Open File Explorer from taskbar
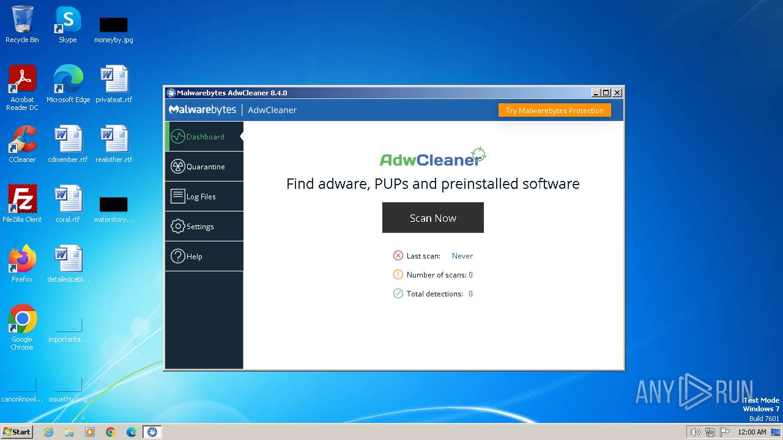The image size is (783, 440). [69, 432]
